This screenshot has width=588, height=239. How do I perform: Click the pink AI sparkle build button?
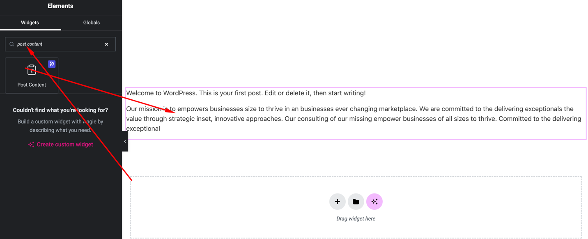(x=374, y=202)
